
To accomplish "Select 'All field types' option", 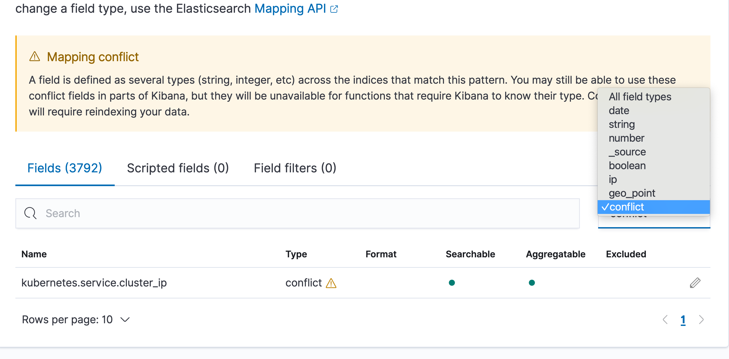I will tap(640, 97).
